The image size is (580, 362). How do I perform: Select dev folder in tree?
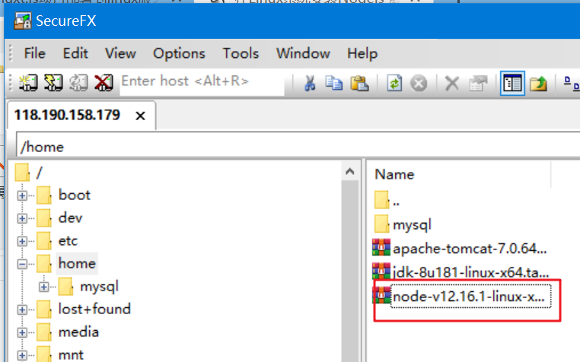(70, 218)
